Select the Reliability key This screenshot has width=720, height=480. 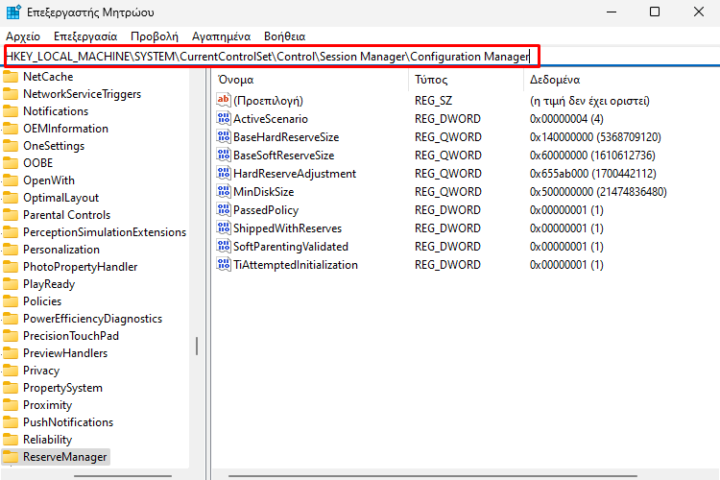click(47, 440)
